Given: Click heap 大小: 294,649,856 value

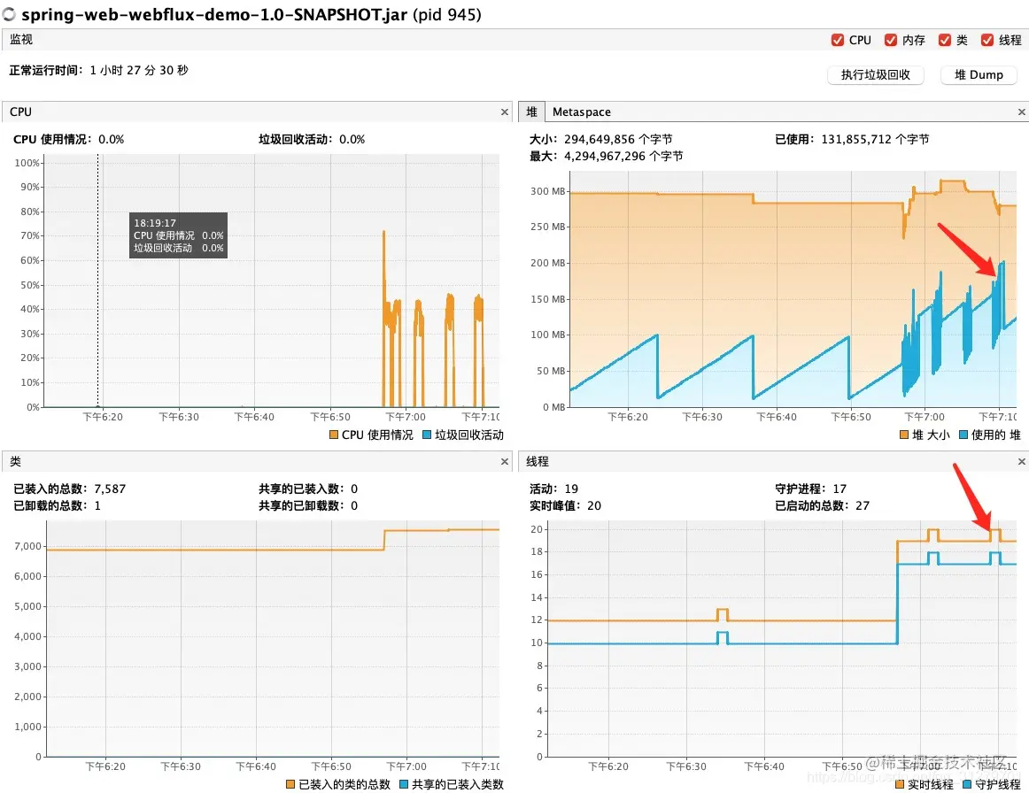Looking at the screenshot, I should pos(600,139).
